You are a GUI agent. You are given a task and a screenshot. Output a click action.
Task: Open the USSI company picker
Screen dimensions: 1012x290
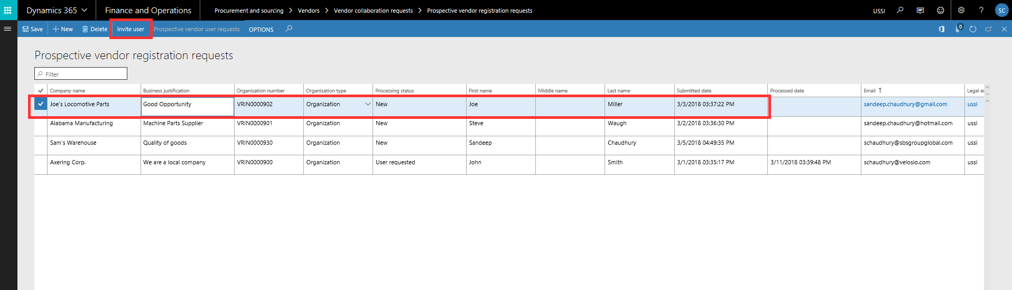(x=879, y=11)
